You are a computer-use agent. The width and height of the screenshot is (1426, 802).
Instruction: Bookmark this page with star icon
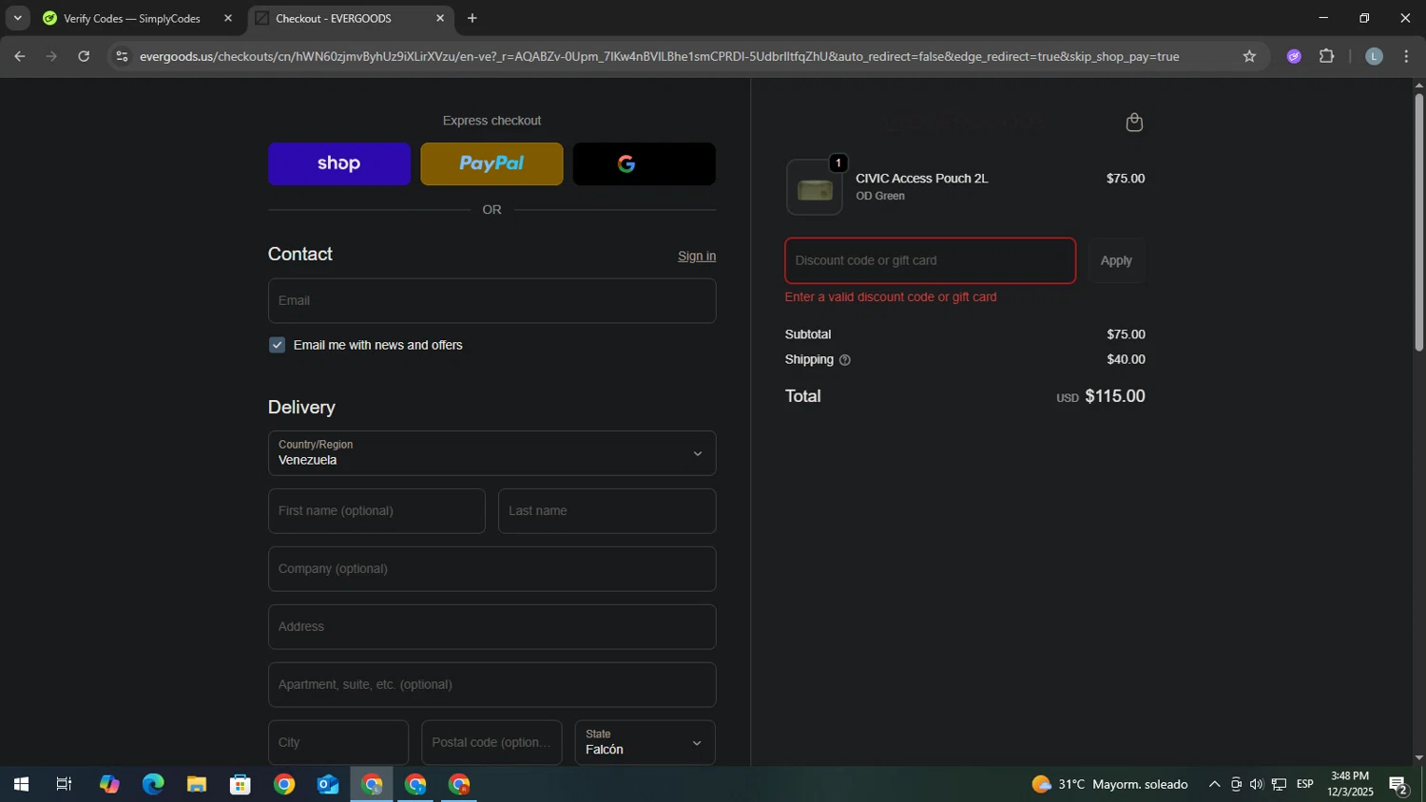coord(1249,56)
